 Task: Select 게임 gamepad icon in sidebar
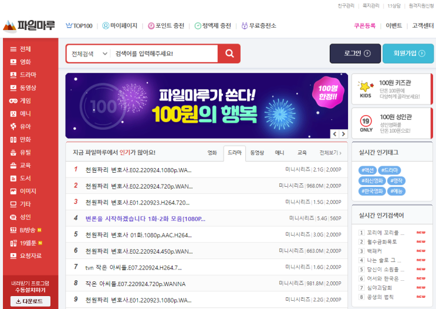(x=13, y=101)
